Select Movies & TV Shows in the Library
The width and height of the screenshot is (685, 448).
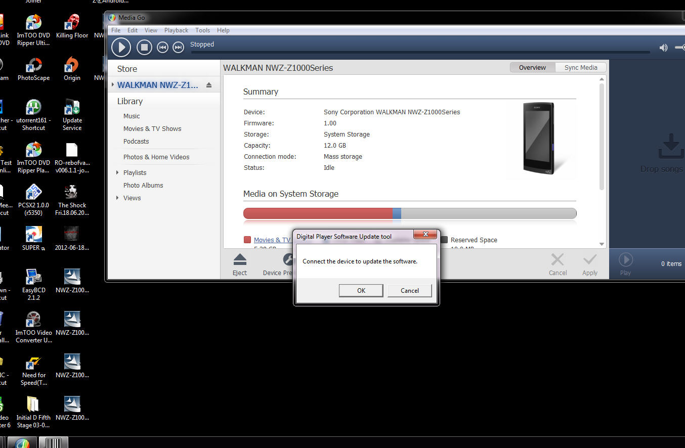point(152,128)
